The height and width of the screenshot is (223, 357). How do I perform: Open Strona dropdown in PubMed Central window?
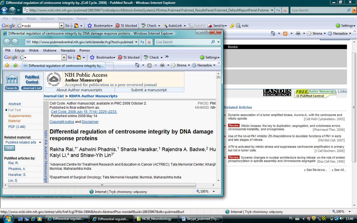click(x=189, y=65)
